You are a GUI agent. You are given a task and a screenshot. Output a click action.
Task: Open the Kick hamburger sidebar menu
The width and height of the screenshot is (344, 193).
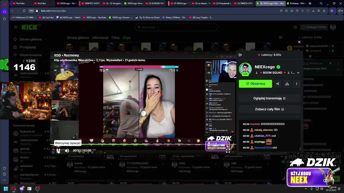(16, 27)
